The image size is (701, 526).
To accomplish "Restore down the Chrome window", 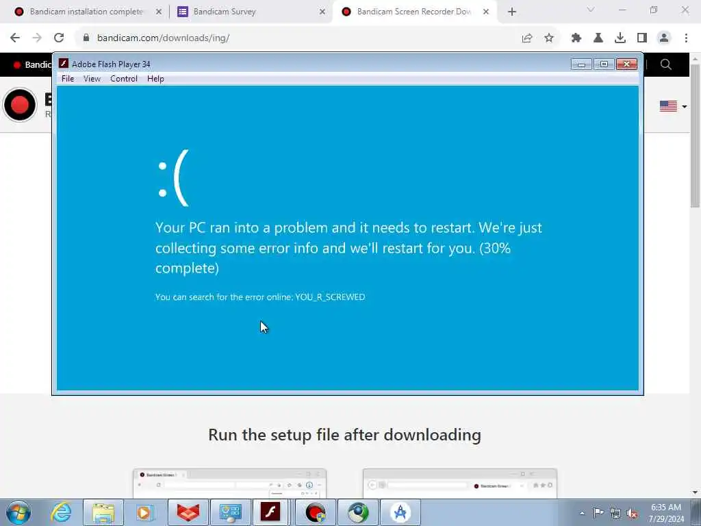I will [x=654, y=10].
